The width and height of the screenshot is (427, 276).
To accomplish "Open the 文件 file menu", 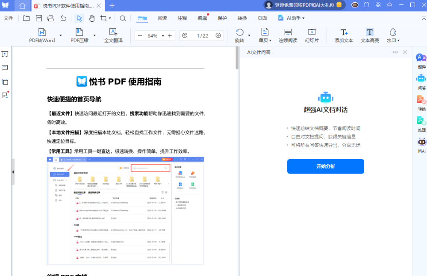I will click(9, 18).
